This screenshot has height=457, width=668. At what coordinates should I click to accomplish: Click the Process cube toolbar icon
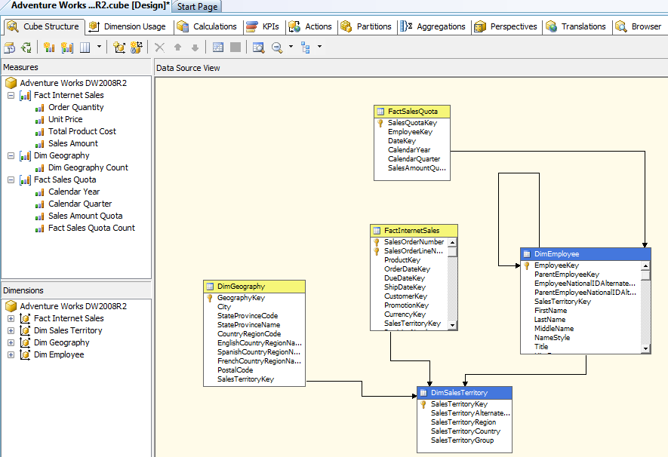9,48
